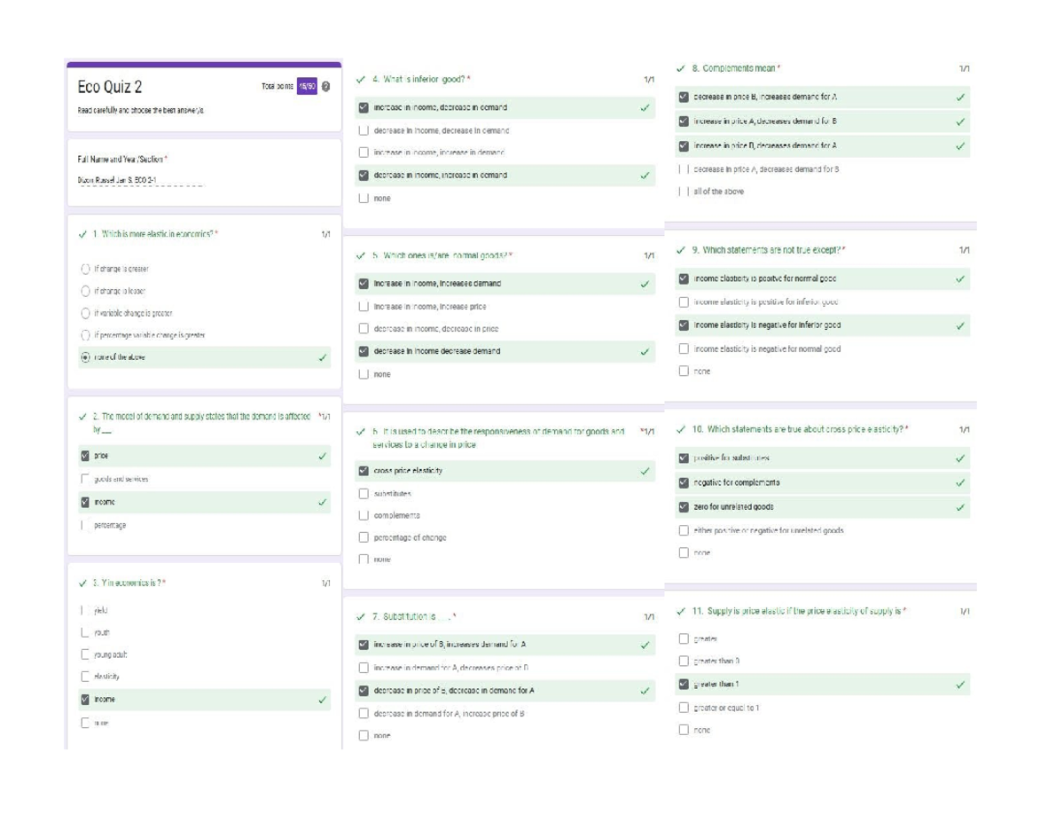Check 'all of the above' in question 8

(x=683, y=191)
